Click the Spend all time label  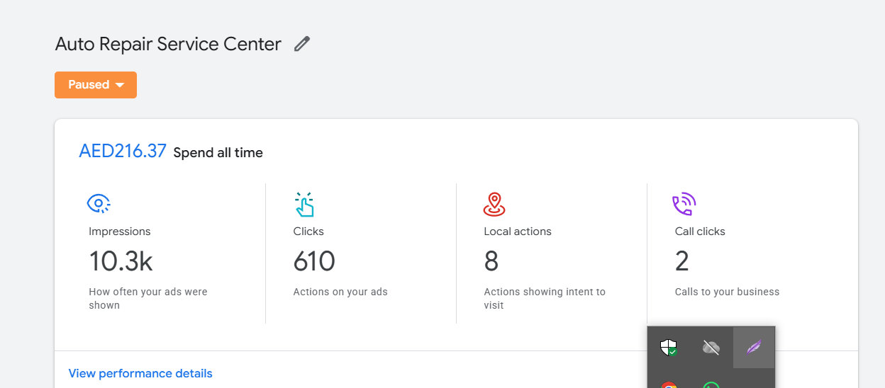pyautogui.click(x=218, y=153)
